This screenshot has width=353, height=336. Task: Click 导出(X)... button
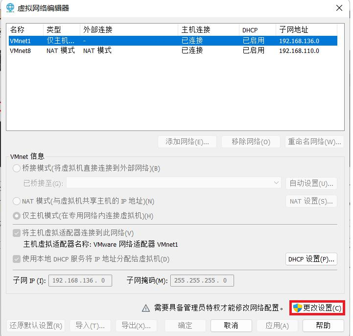point(136,326)
